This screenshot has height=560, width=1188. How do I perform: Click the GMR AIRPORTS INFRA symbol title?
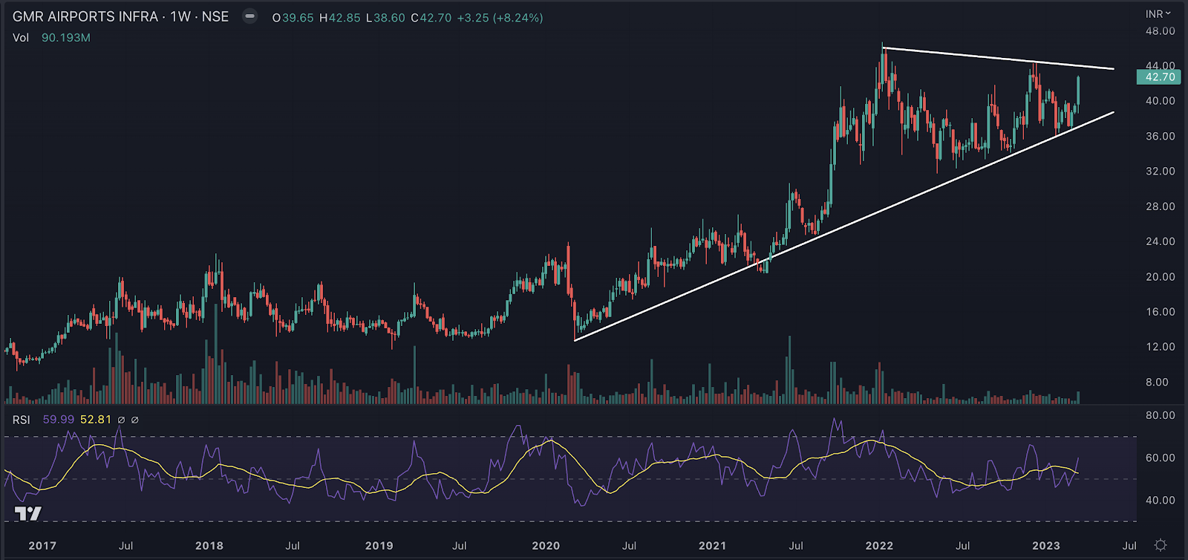[x=120, y=16]
